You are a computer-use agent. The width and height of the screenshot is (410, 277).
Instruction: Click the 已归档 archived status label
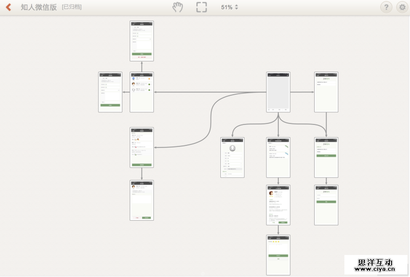[x=72, y=7]
